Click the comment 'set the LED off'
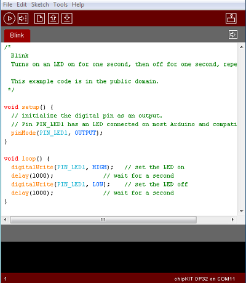The image size is (246, 283). coord(161,185)
